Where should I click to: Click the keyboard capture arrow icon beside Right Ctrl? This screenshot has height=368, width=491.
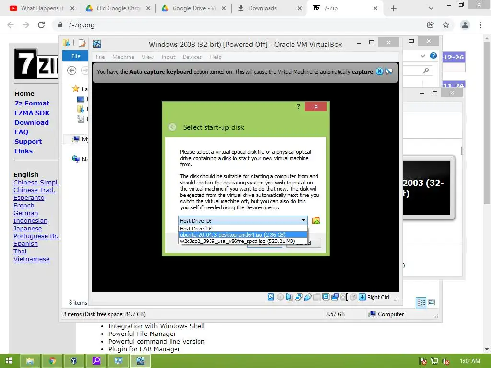pos(362,297)
